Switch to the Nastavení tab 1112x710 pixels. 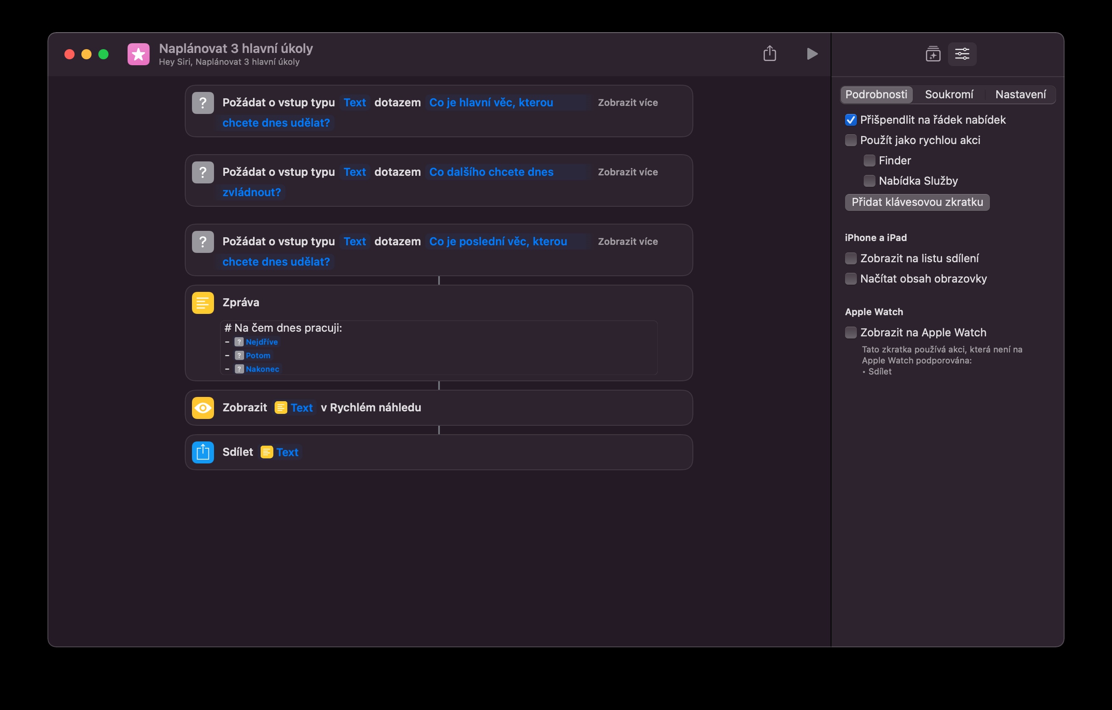1020,94
